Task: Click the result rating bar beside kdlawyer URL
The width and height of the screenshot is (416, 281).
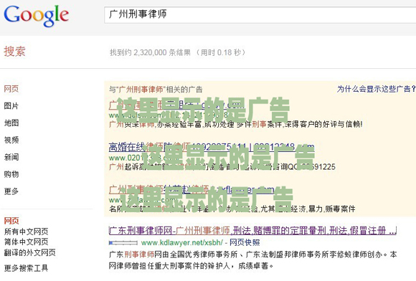Action: (123, 242)
